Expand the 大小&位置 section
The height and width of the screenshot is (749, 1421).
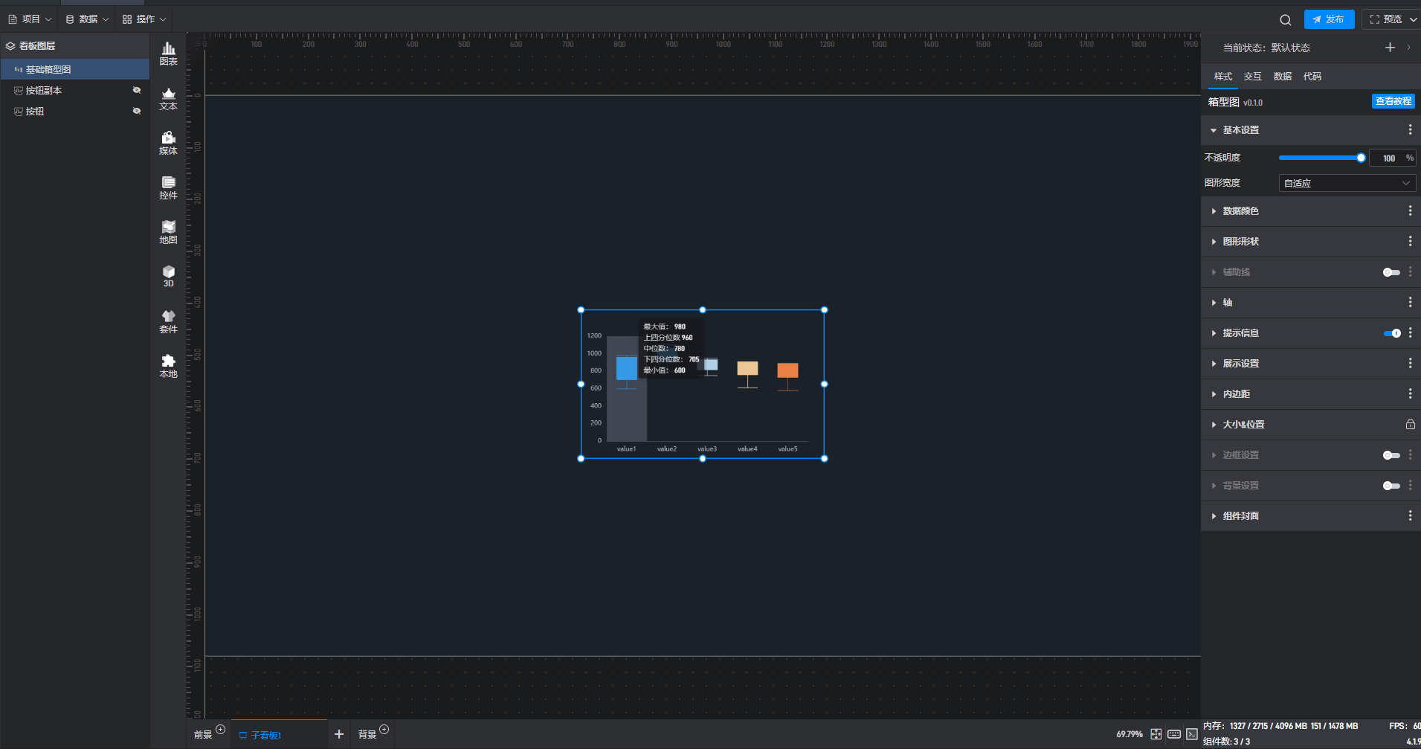click(1243, 425)
